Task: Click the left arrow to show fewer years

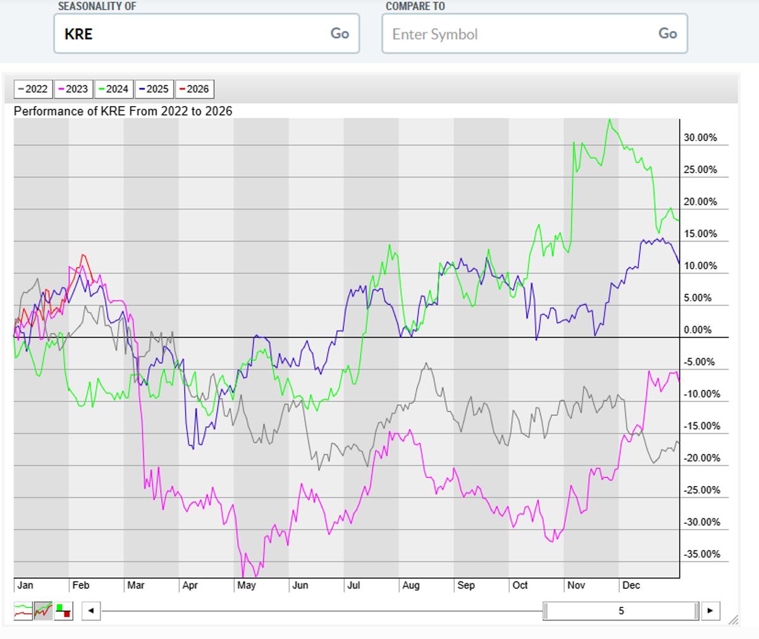Action: 90,612
